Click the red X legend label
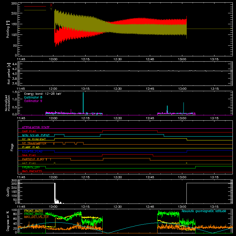Screen dimensions: 236x236 51,5
